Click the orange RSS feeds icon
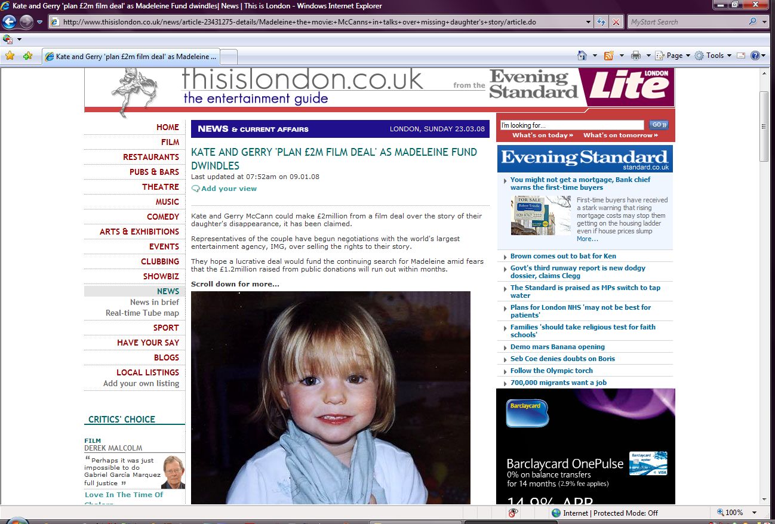This screenshot has height=524, width=775. [x=609, y=56]
